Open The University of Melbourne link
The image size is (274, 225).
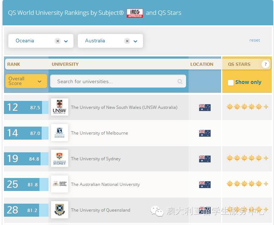click(100, 133)
